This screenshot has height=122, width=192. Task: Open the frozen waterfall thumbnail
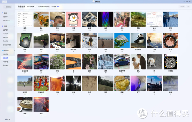(x=106, y=62)
